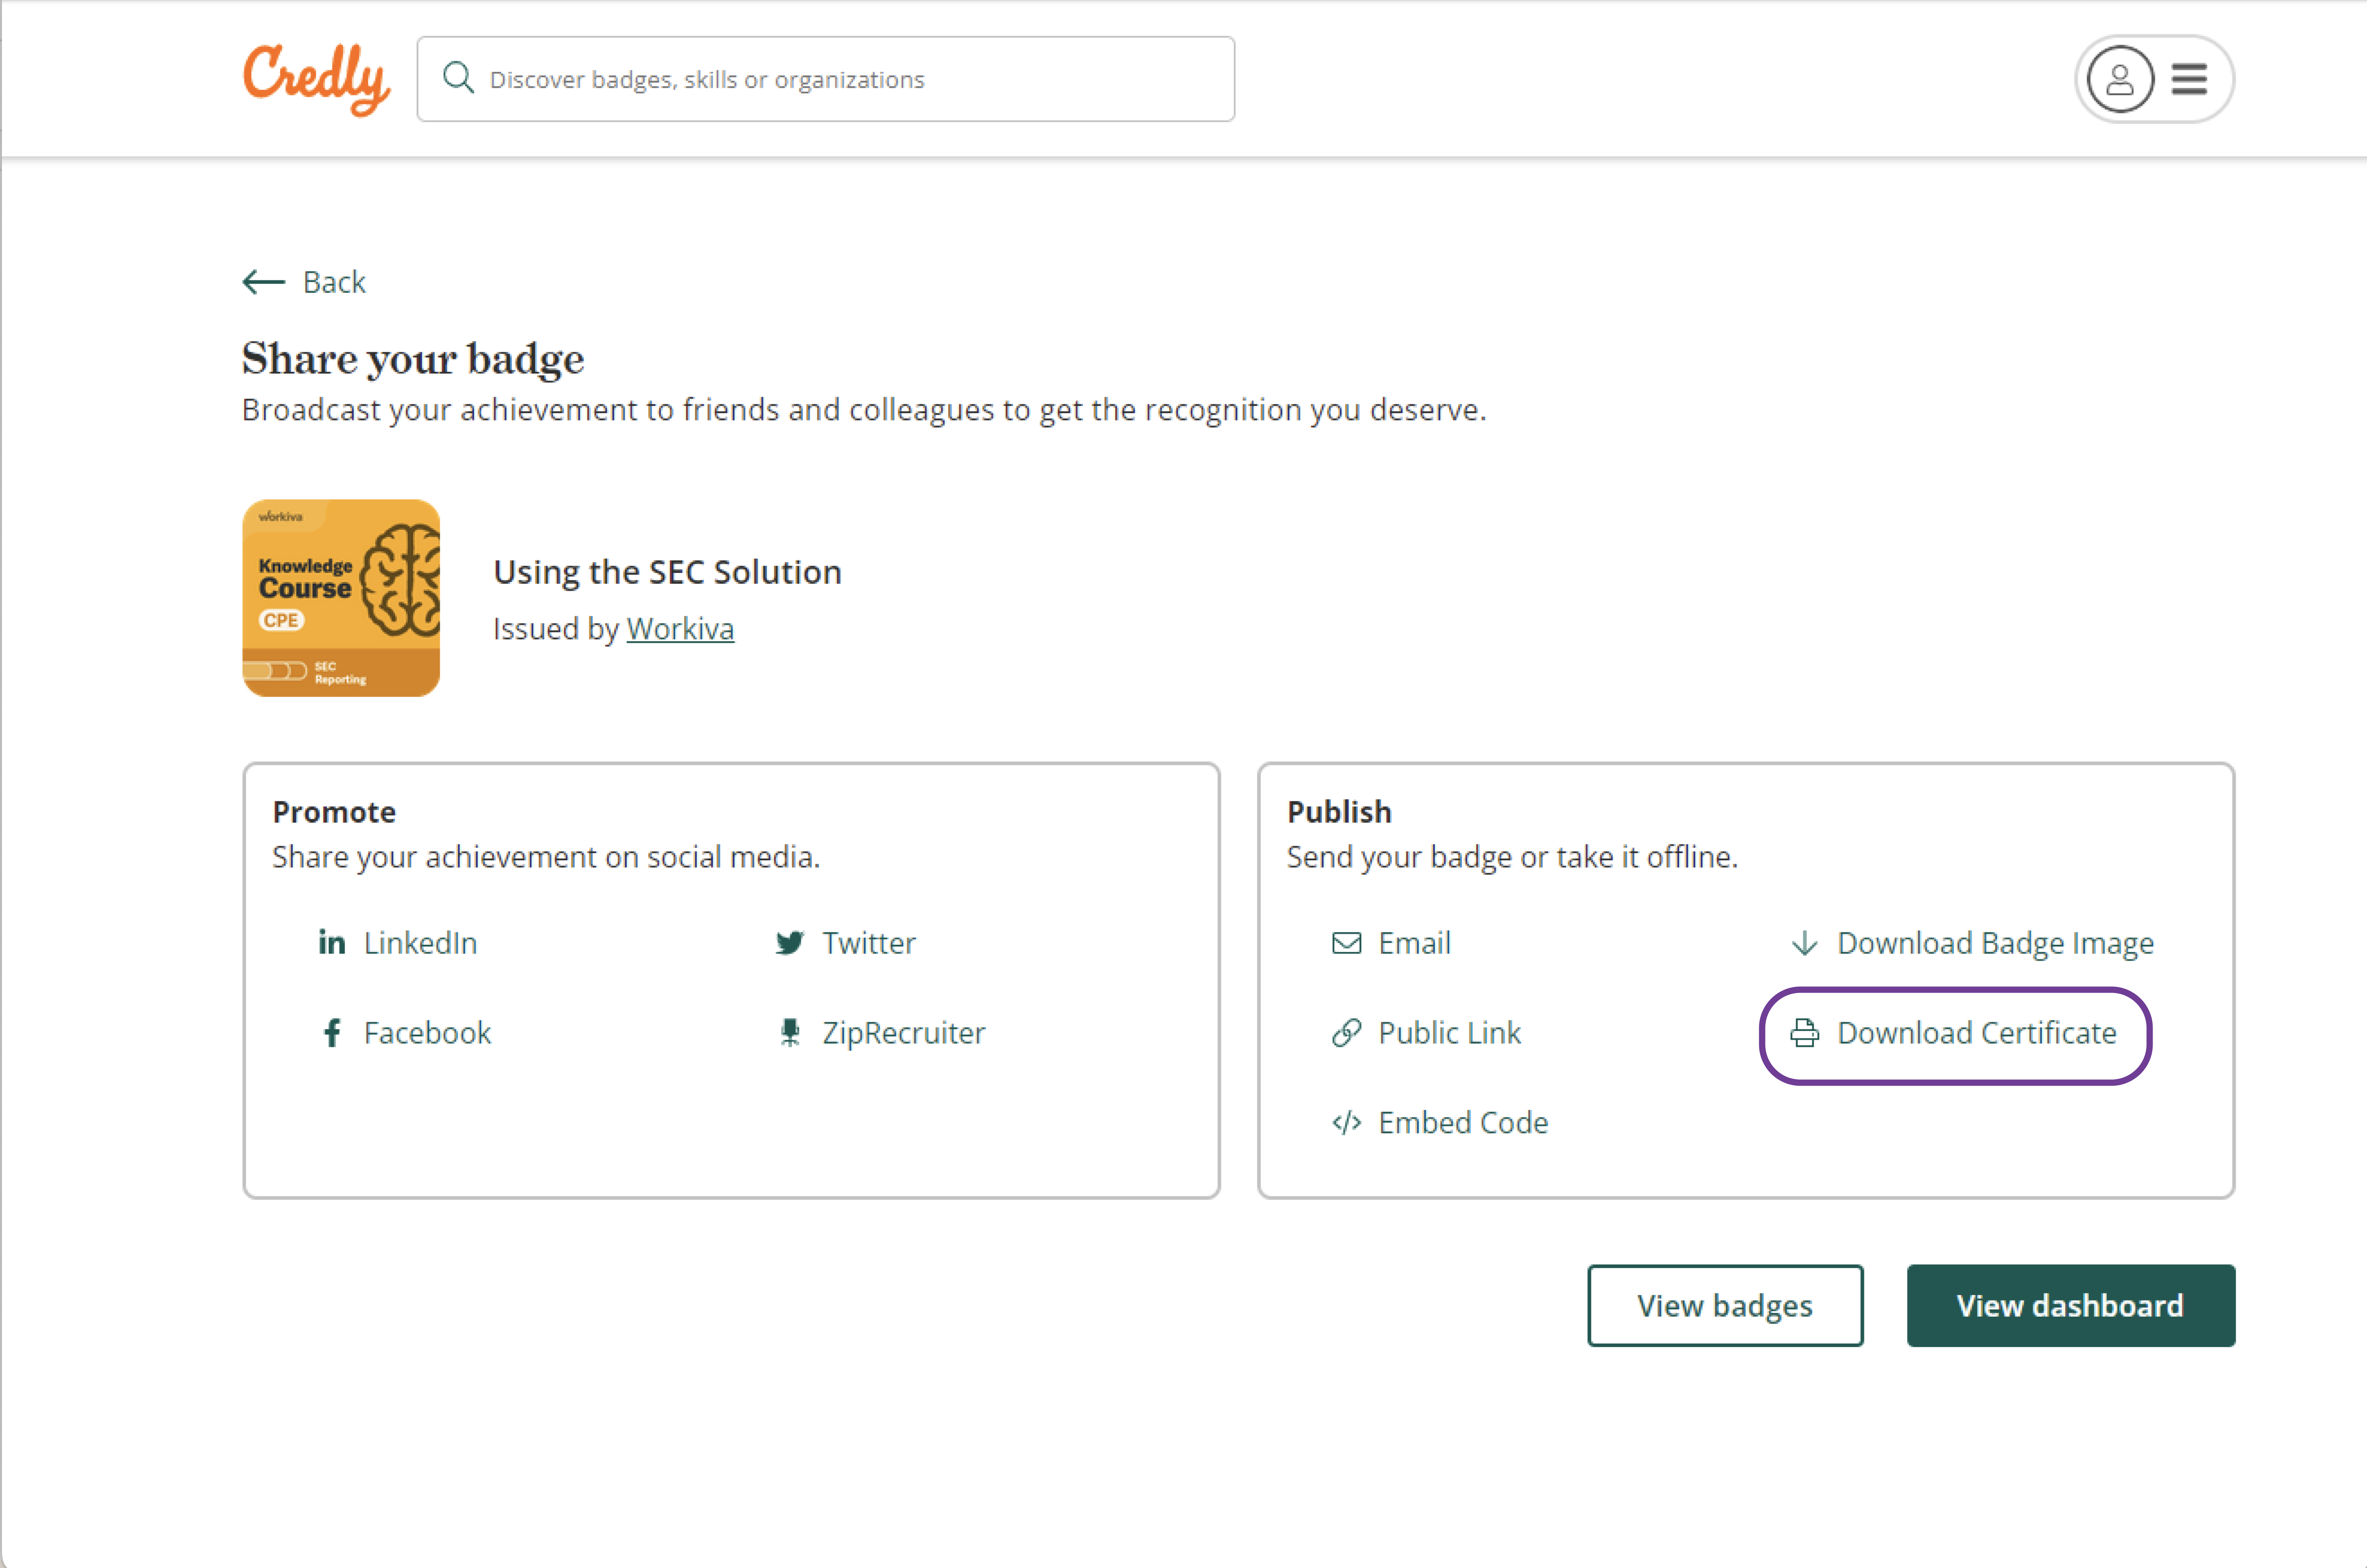Click the Email envelope icon

1346,943
